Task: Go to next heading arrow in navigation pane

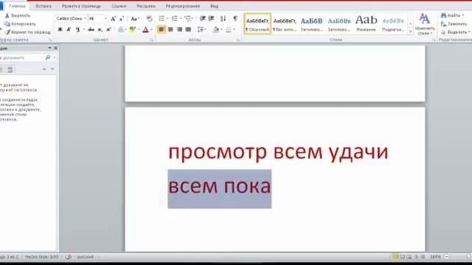Action: (x=52, y=69)
